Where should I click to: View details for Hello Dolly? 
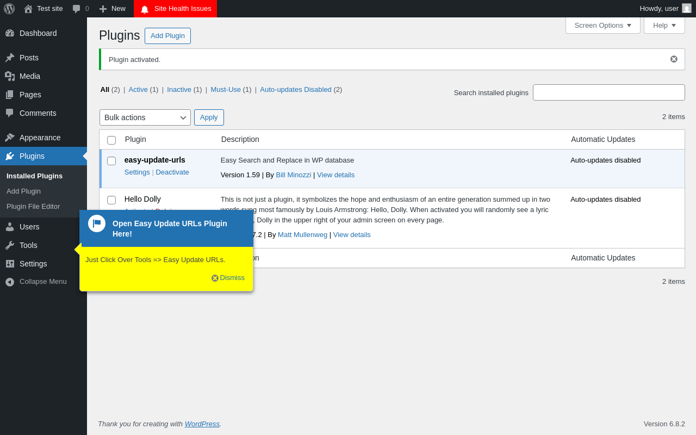click(x=352, y=234)
